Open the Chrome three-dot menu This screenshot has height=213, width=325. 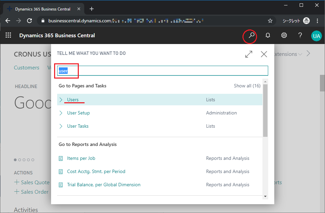317,21
